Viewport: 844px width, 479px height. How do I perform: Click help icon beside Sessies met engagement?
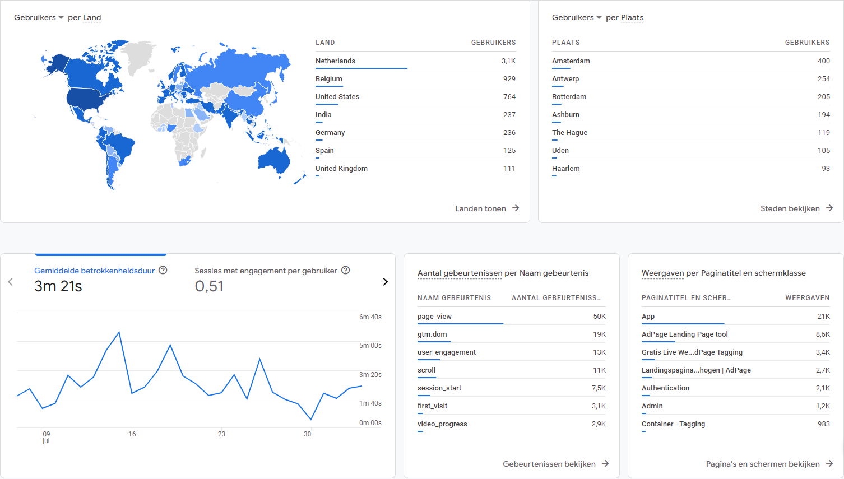346,270
